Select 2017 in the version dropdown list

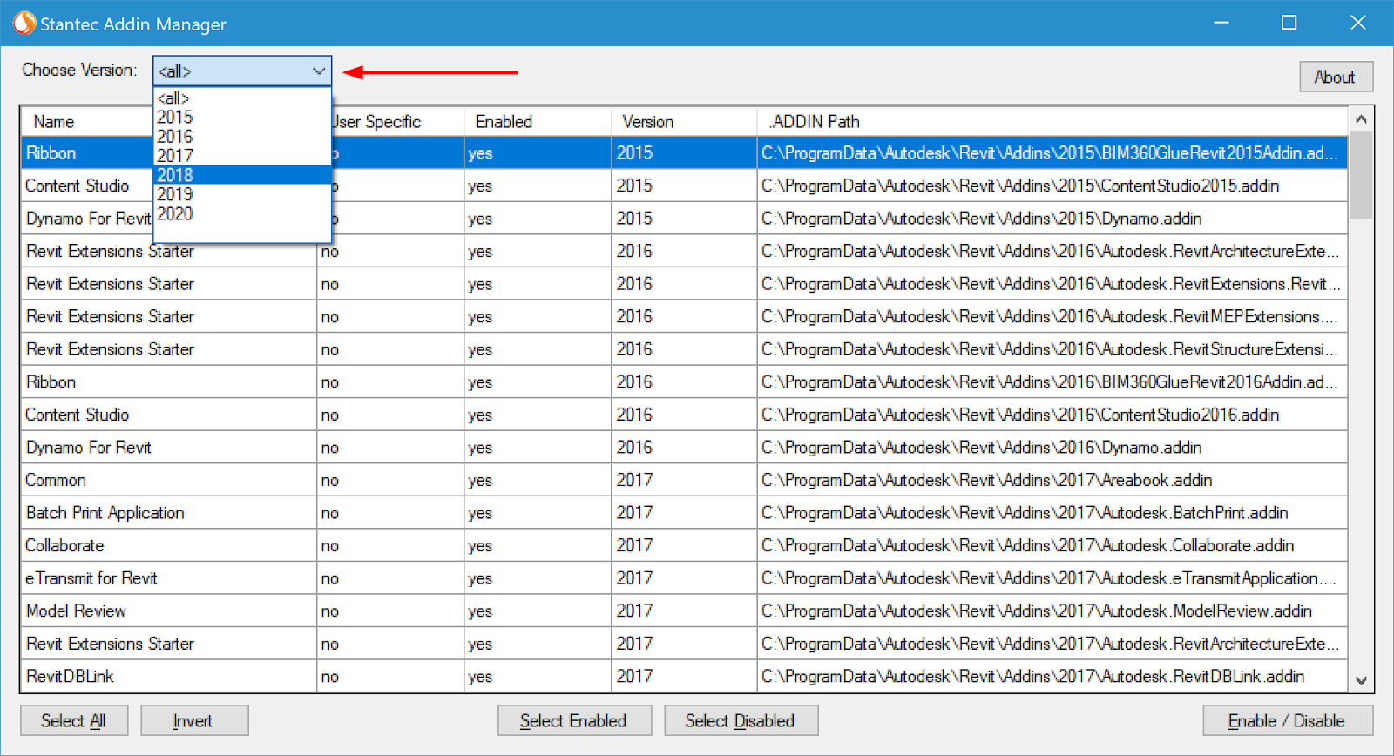click(242, 155)
